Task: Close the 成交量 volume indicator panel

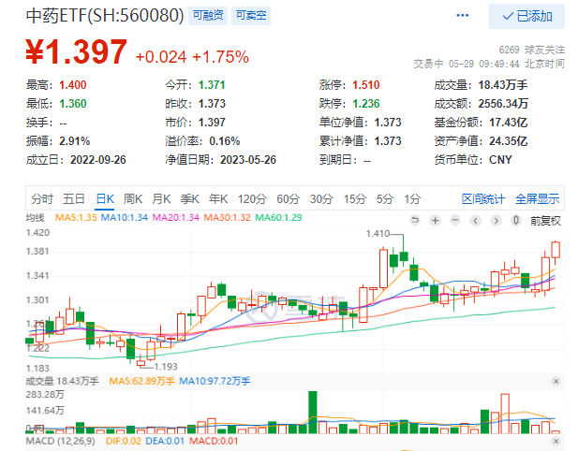Action: point(556,382)
